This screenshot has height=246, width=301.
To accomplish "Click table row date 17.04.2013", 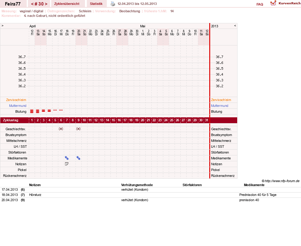I will coord(10,189).
